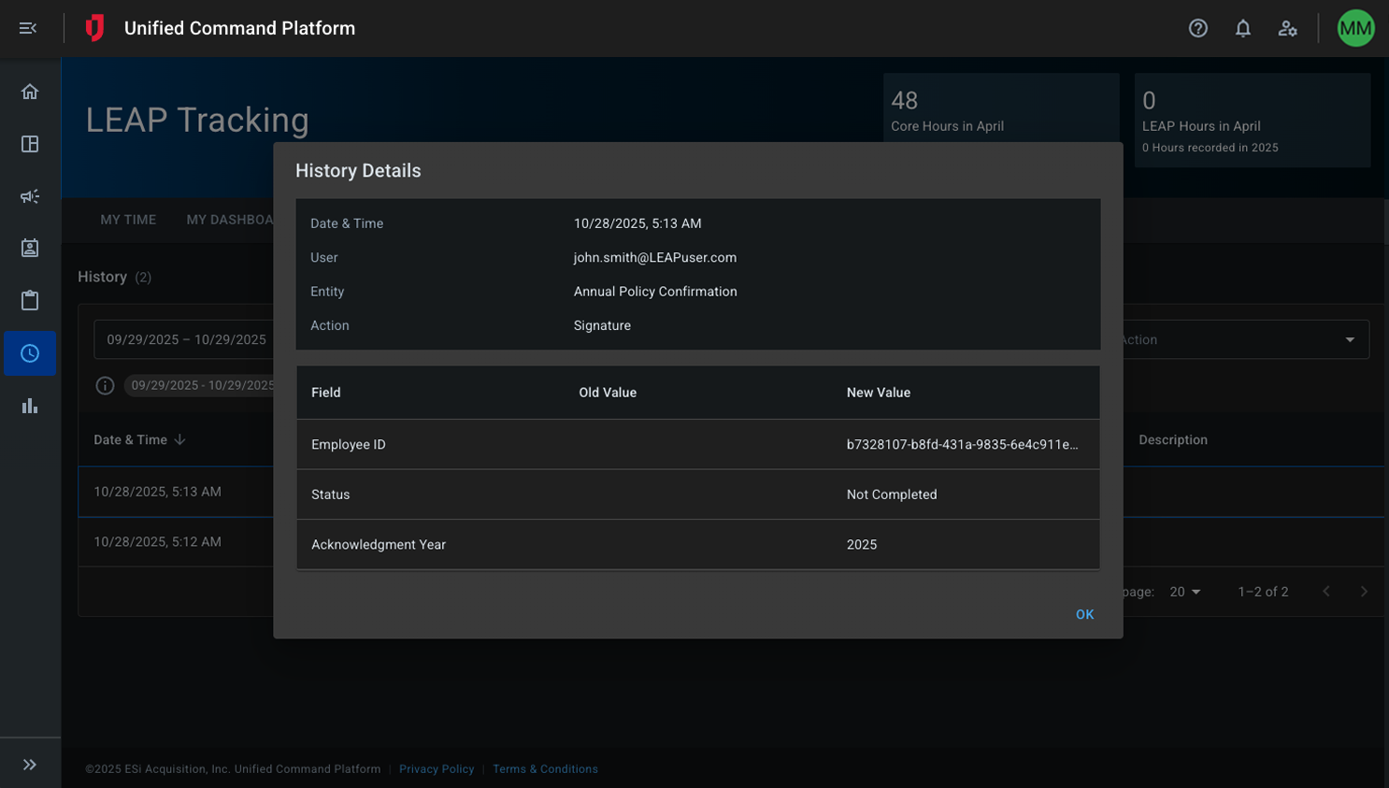This screenshot has height=788, width=1389.
Task: Open the clipboard sidebar icon
Action: [30, 300]
